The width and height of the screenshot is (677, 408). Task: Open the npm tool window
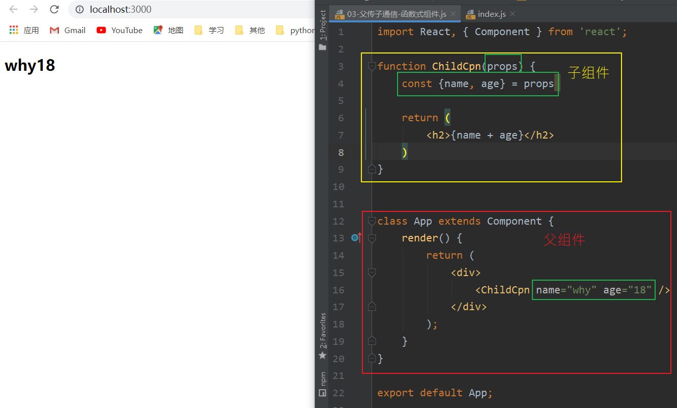[322, 378]
